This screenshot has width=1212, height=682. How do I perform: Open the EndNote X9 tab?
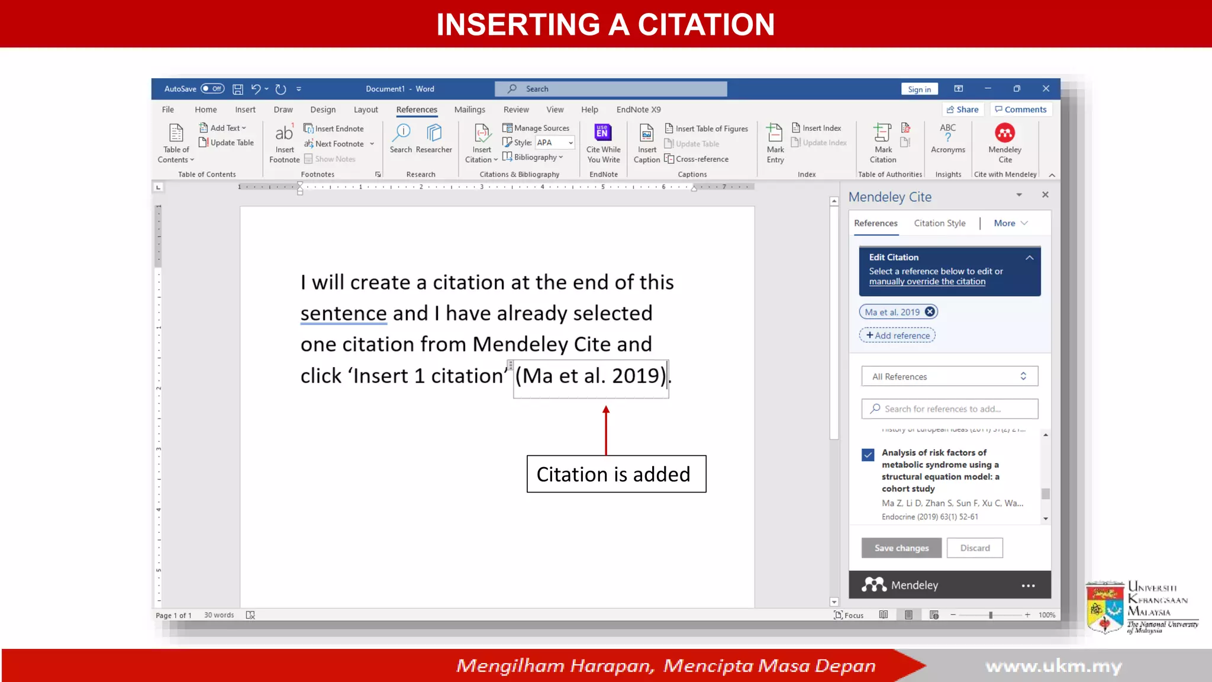coord(639,110)
